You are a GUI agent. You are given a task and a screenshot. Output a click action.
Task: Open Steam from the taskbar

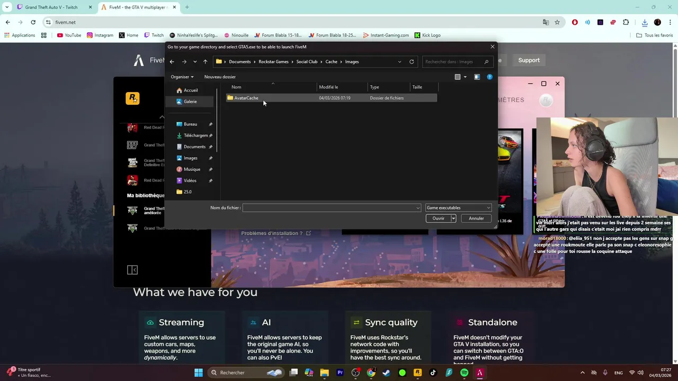click(386, 373)
